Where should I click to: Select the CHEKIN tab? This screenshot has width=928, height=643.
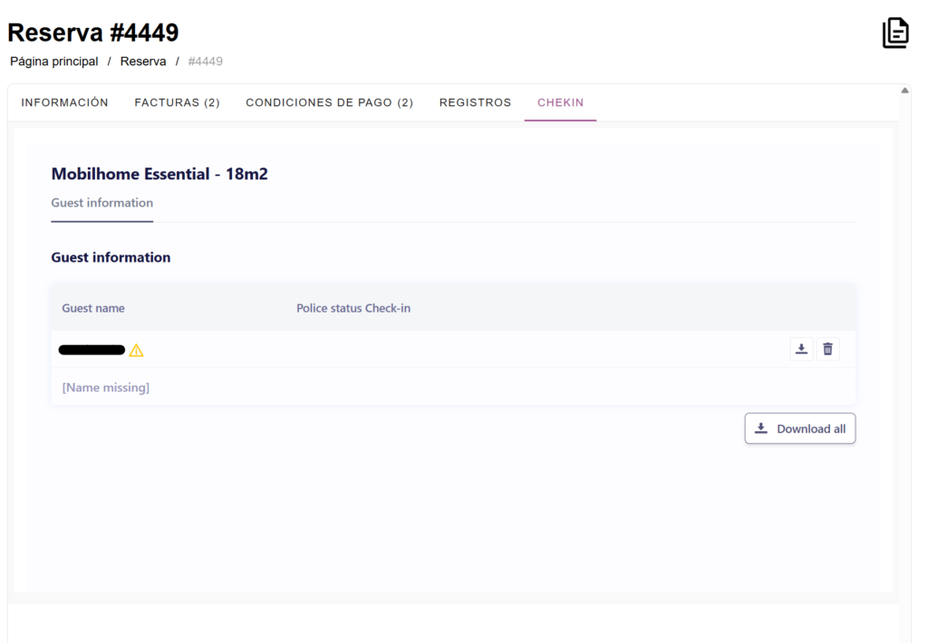(x=560, y=102)
